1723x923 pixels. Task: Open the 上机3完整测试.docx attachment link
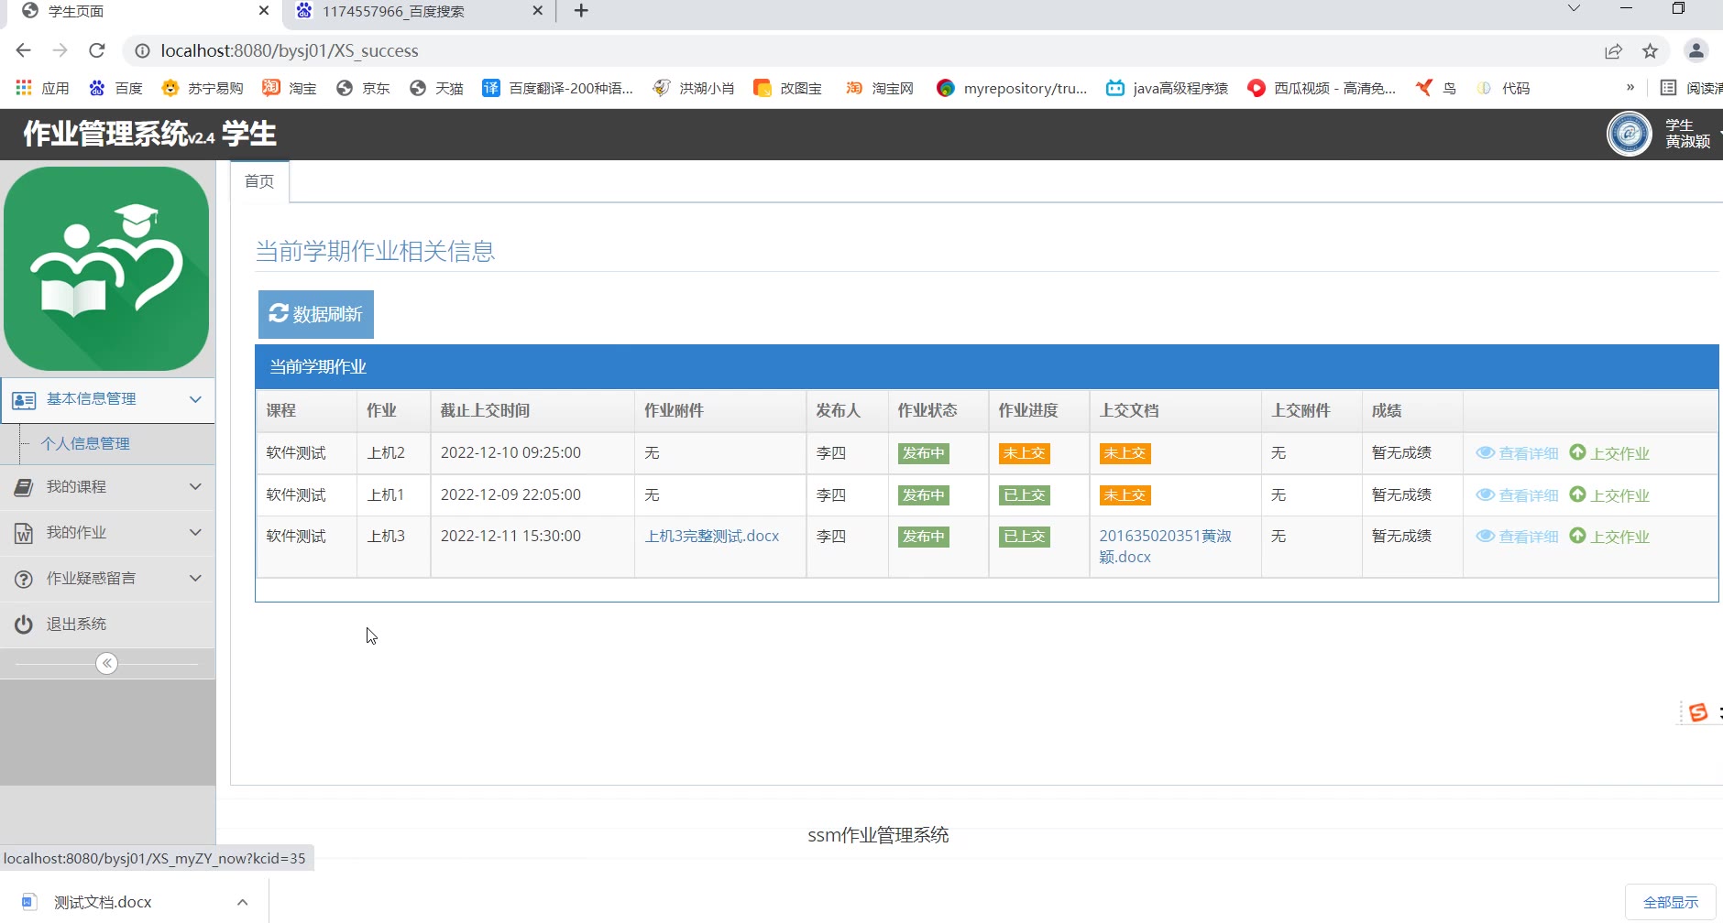pyautogui.click(x=711, y=537)
